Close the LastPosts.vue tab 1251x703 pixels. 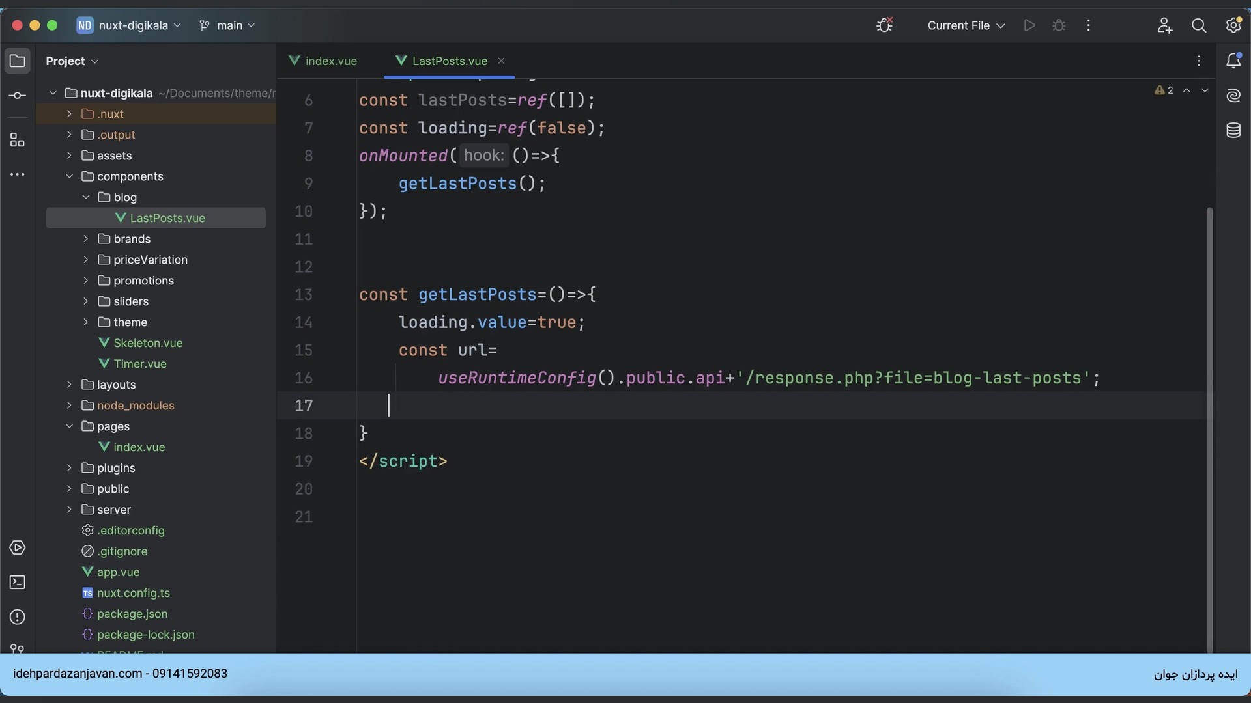[x=501, y=61]
